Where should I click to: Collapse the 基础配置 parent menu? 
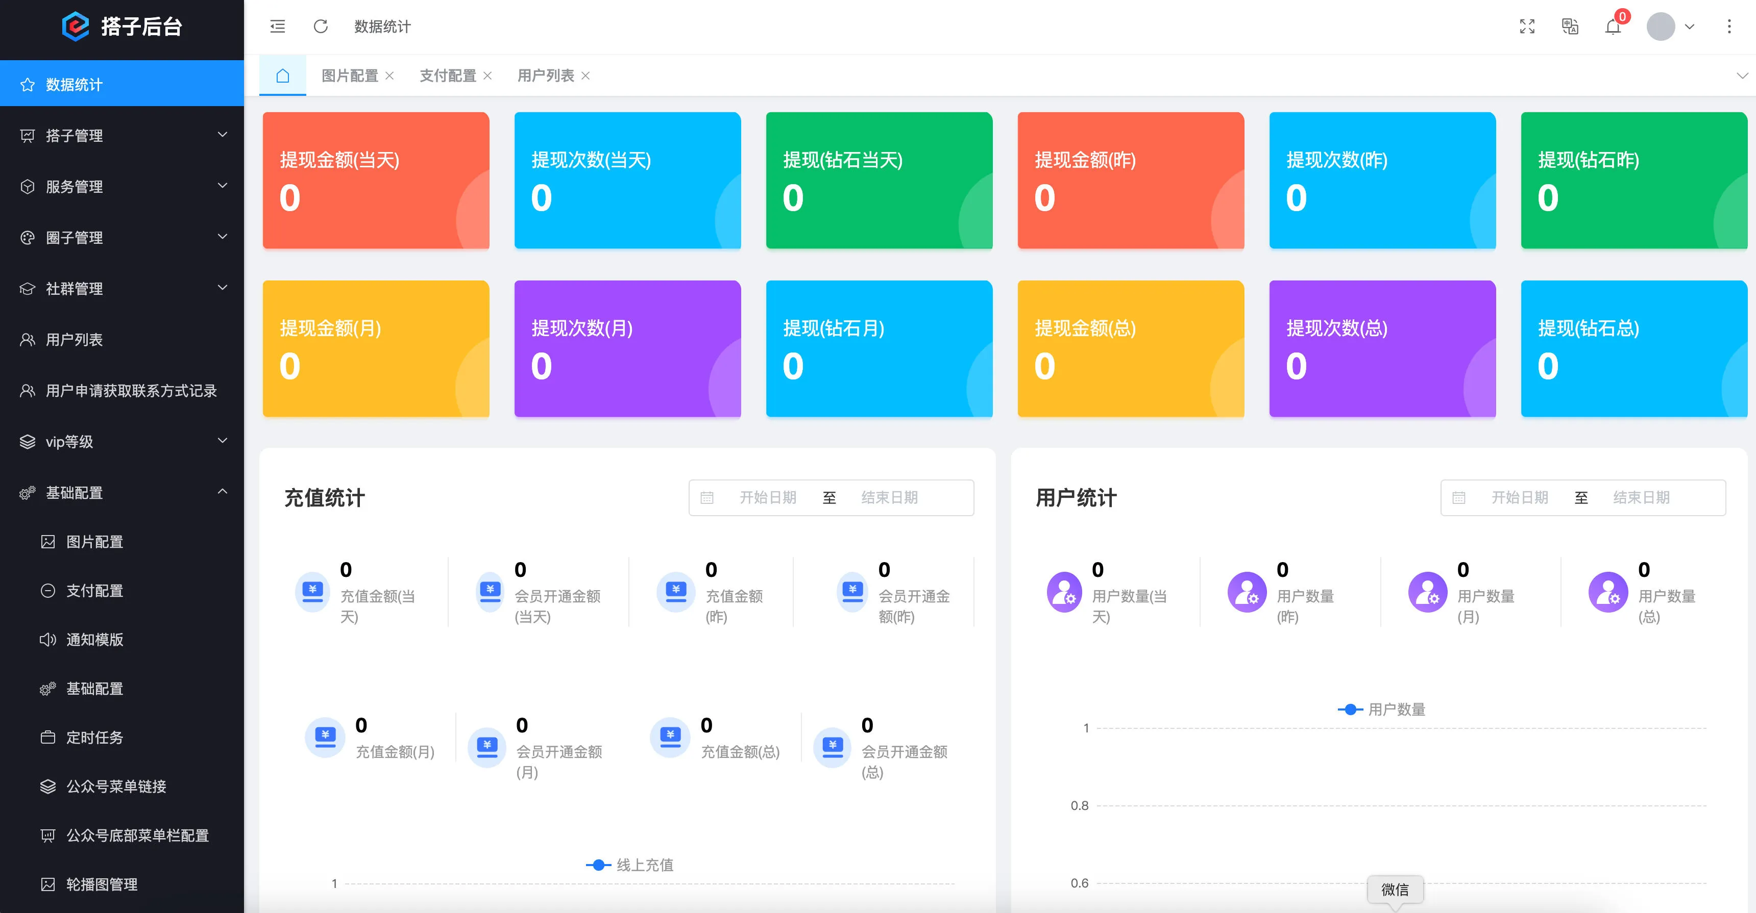click(x=122, y=492)
